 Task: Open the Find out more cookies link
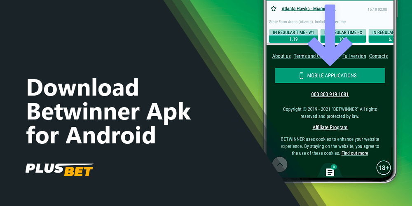pos(355,153)
